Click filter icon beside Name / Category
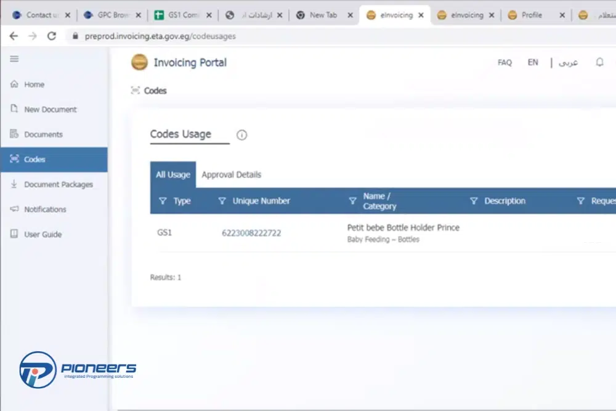616x411 pixels. 353,201
